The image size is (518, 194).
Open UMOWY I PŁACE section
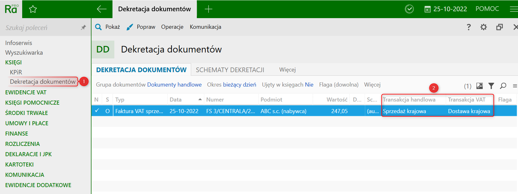click(x=27, y=123)
